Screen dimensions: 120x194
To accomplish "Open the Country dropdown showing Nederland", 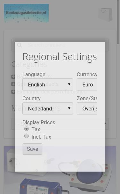I will tap(48, 109).
